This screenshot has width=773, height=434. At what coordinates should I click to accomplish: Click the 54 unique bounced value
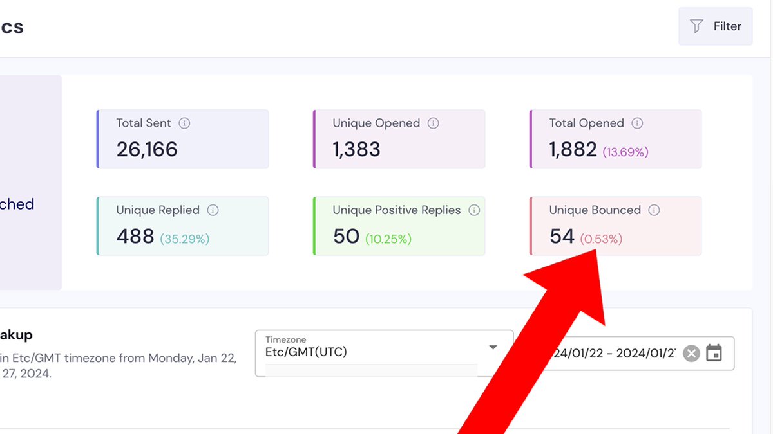pos(562,237)
